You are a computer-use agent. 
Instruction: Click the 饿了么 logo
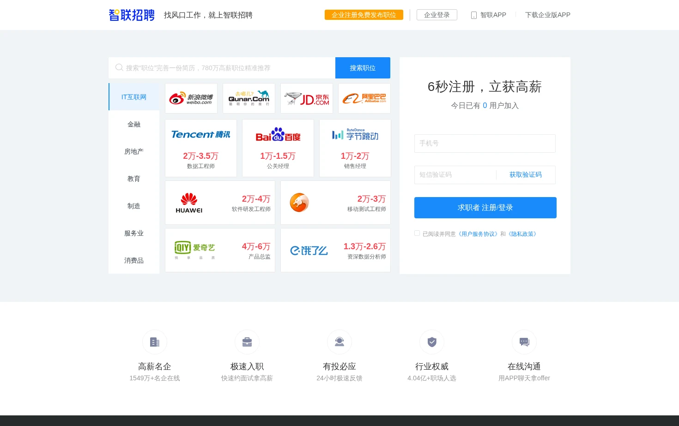click(x=309, y=251)
